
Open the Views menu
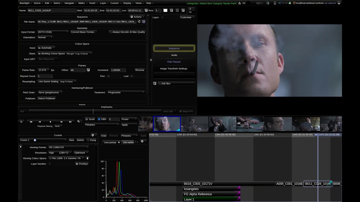pos(139,3)
